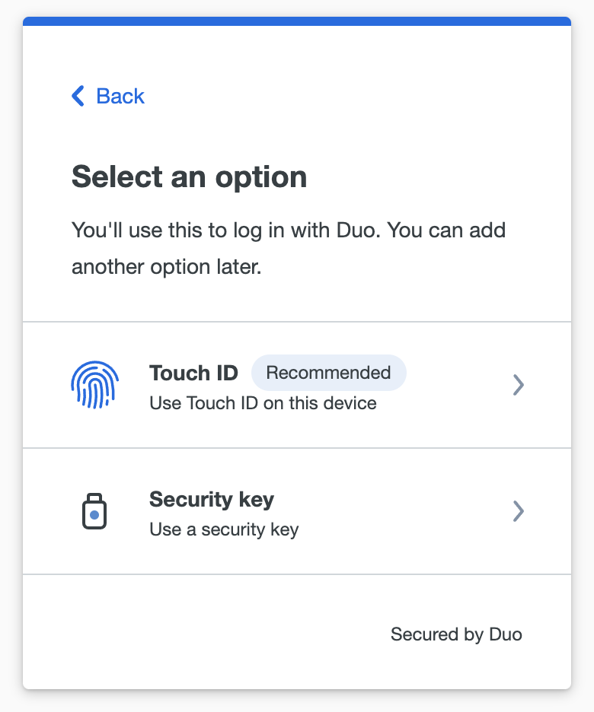The image size is (594, 712).
Task: Click the Secured by Duo footer label
Action: [455, 634]
